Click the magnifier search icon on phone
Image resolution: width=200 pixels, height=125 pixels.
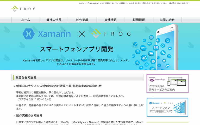click(168, 41)
